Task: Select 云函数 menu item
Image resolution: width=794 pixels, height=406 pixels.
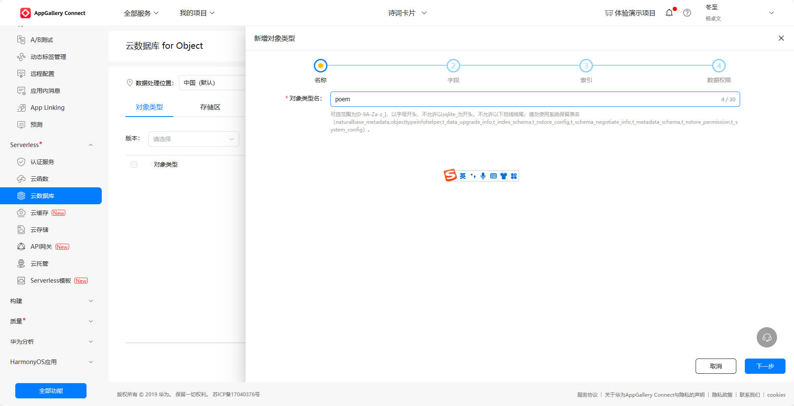Action: (x=51, y=179)
